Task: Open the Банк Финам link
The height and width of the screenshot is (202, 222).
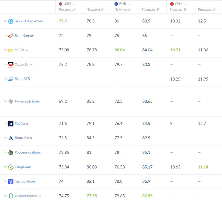Action: (x=24, y=36)
